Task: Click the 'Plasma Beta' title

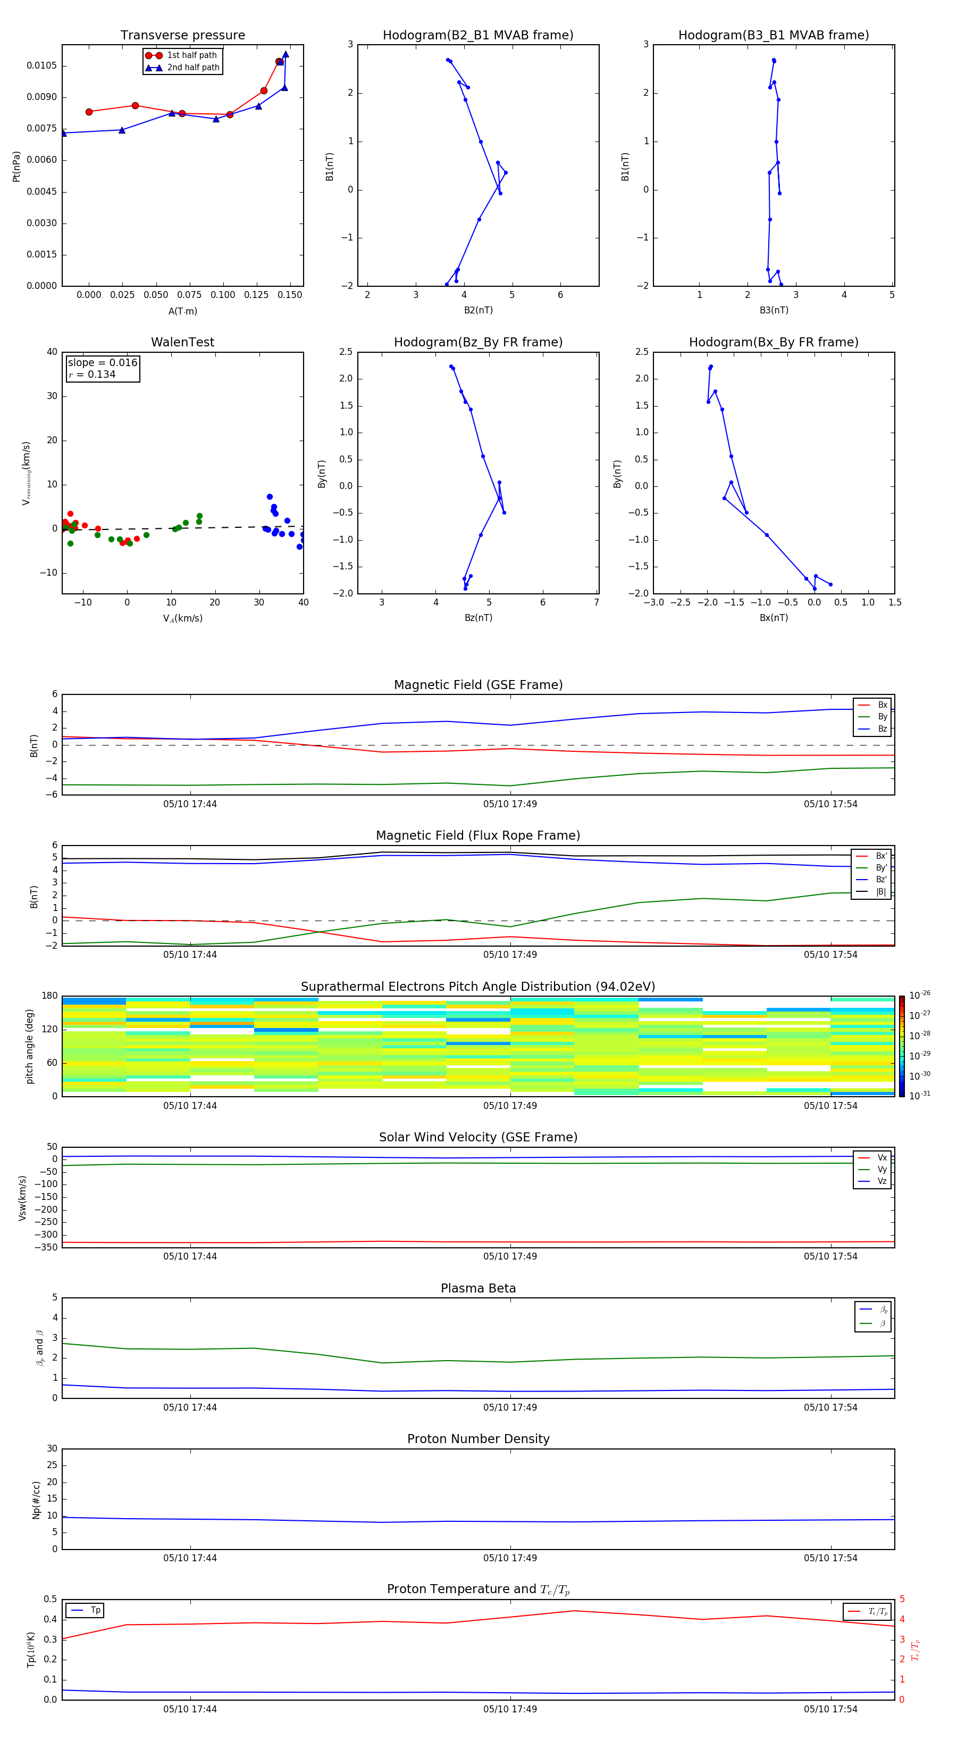Action: 478,1289
